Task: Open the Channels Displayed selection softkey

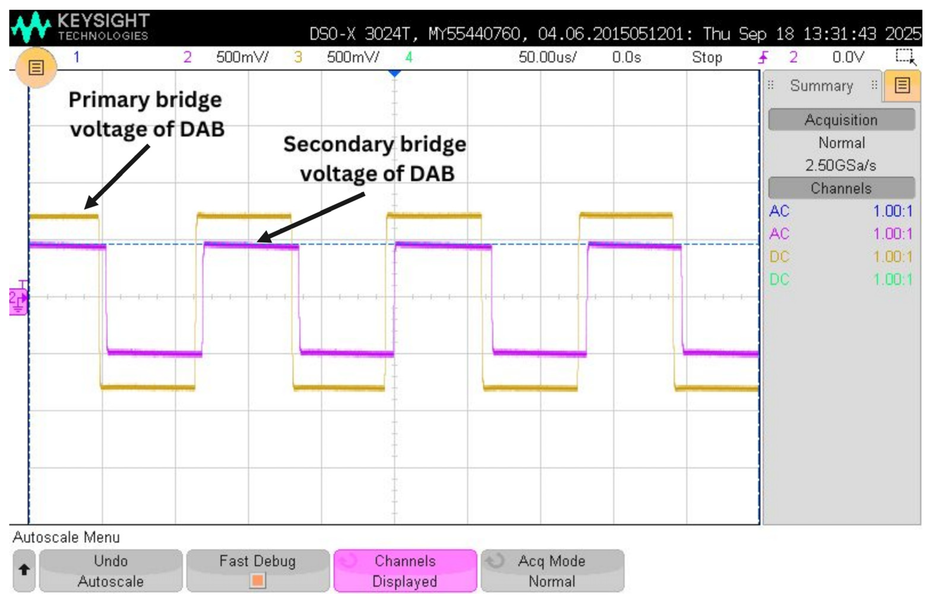Action: point(405,571)
